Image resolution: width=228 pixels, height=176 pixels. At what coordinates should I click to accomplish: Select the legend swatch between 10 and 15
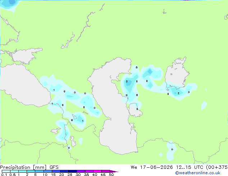pos(47,171)
